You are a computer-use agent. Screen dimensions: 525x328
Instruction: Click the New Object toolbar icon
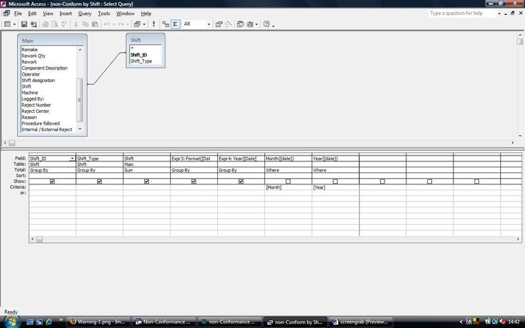250,24
